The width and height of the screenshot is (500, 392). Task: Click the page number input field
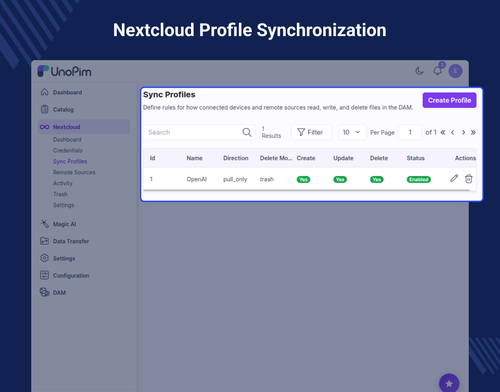point(410,132)
